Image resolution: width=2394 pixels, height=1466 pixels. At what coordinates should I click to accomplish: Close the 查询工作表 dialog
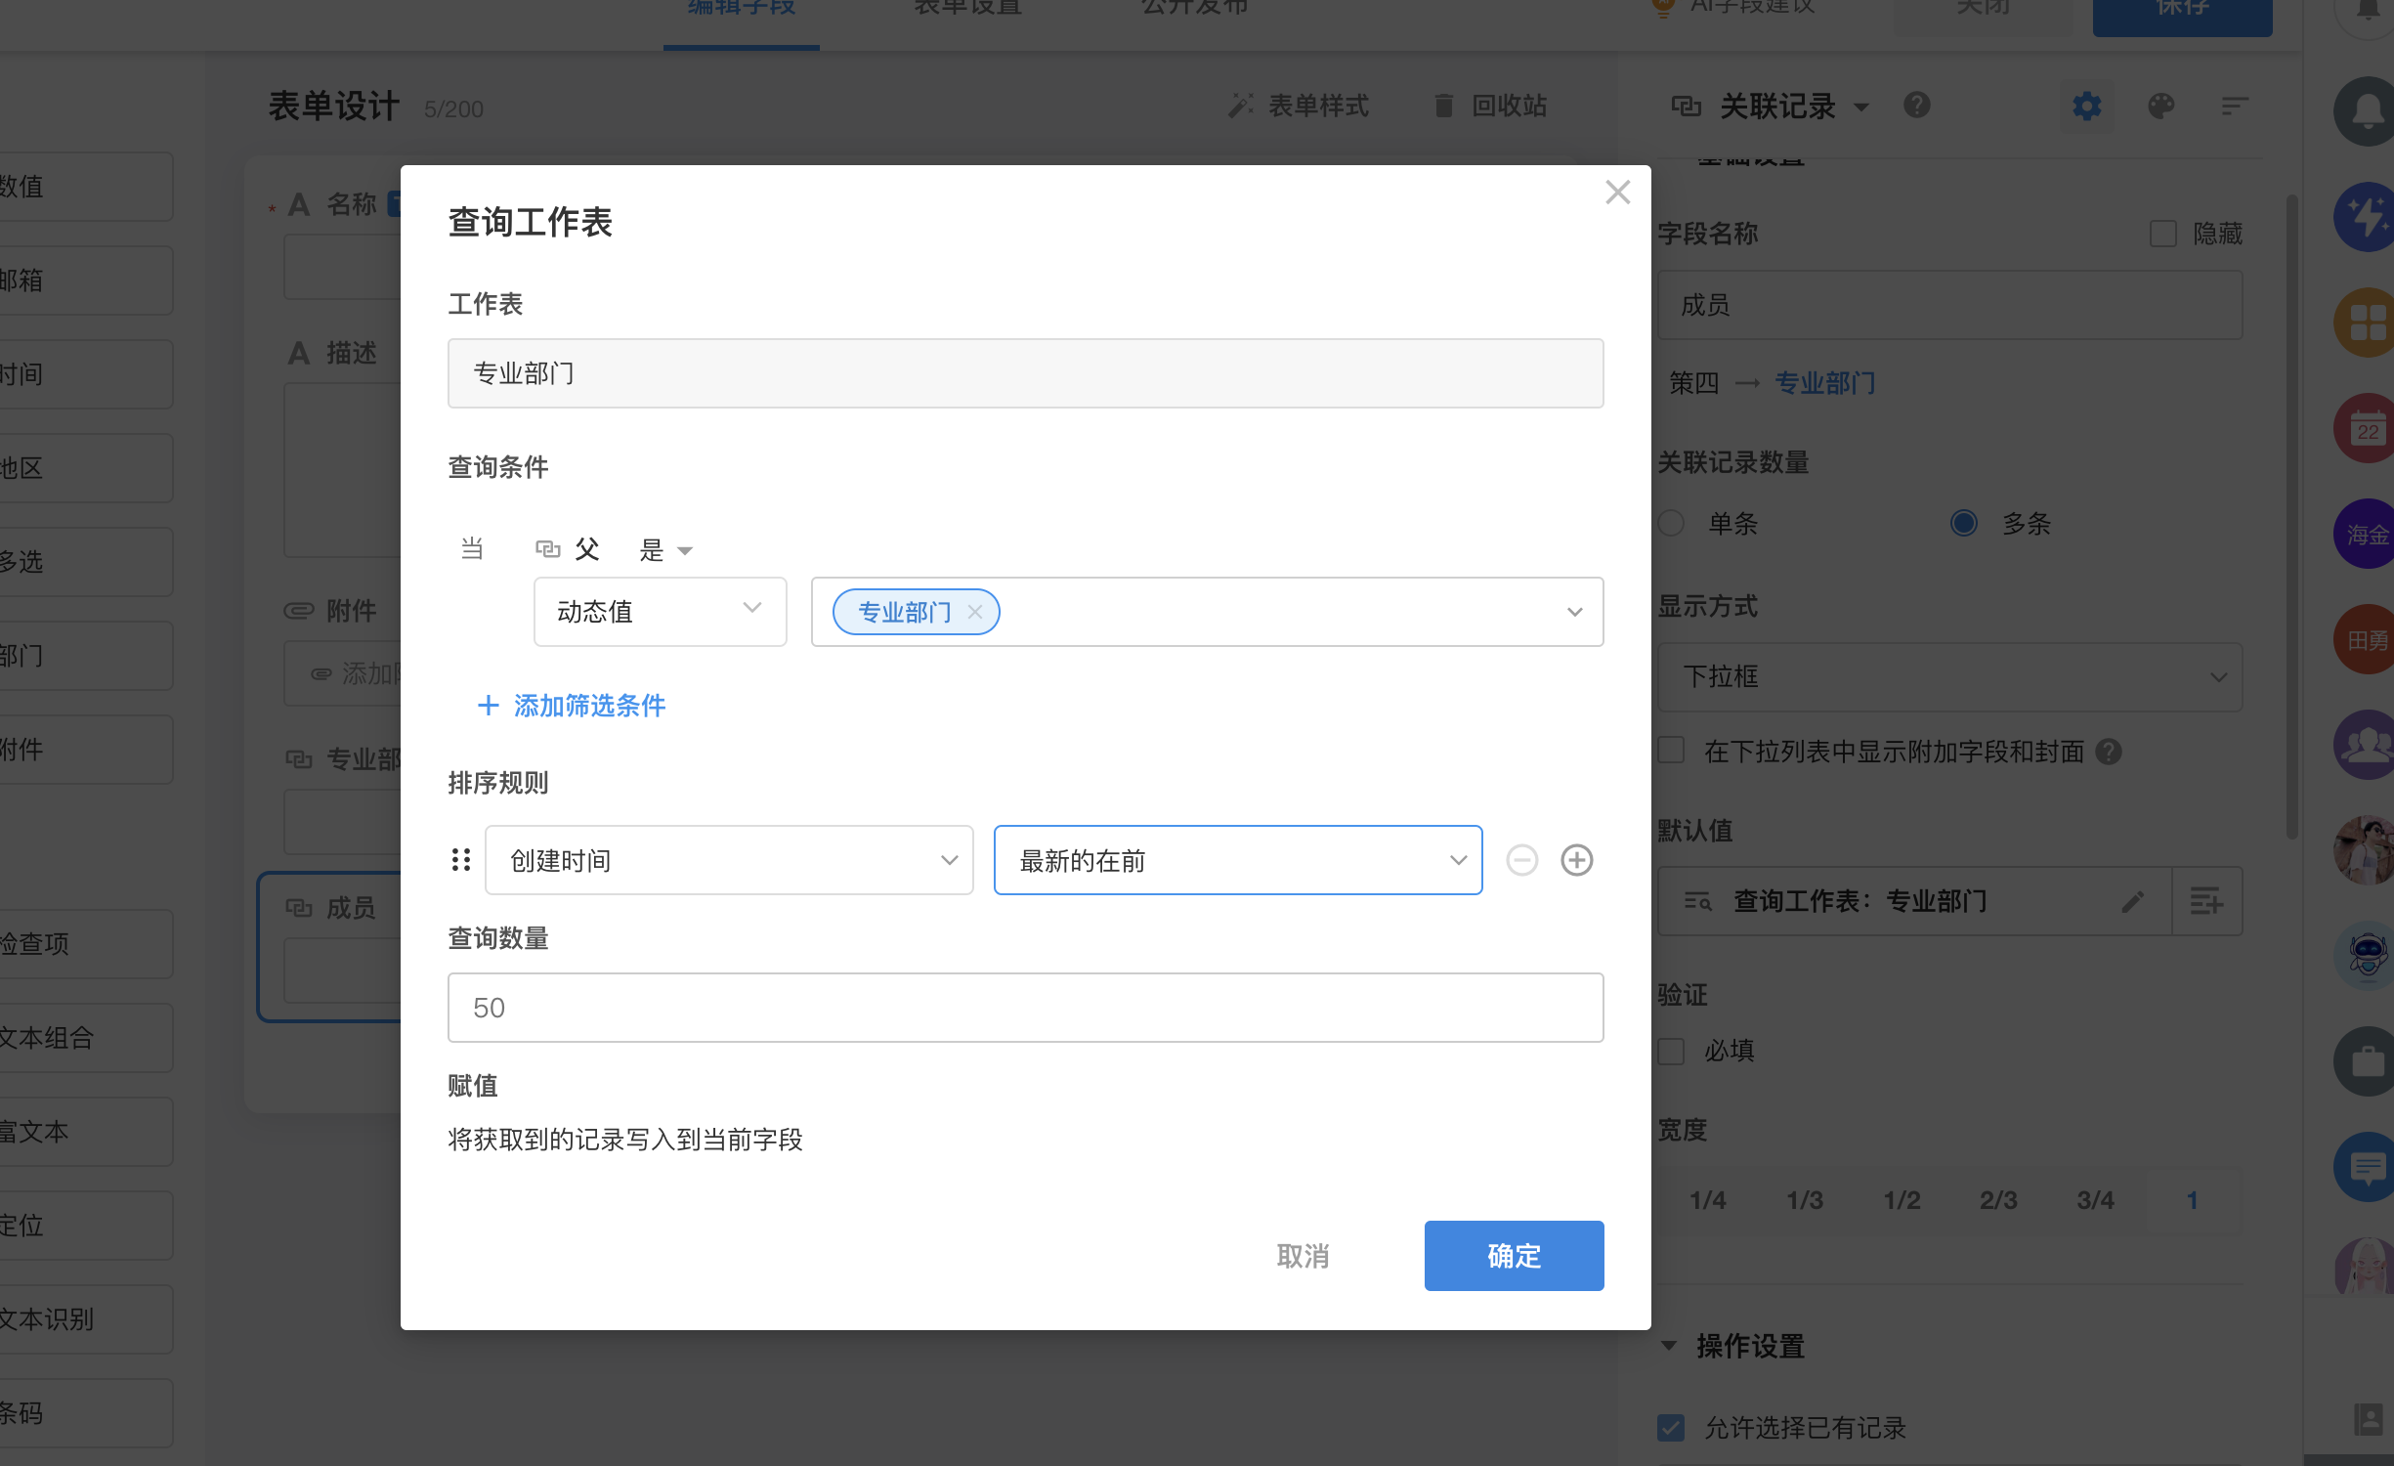click(x=1617, y=193)
